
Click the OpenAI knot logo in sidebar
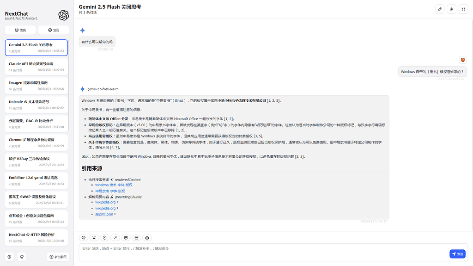[x=64, y=15]
